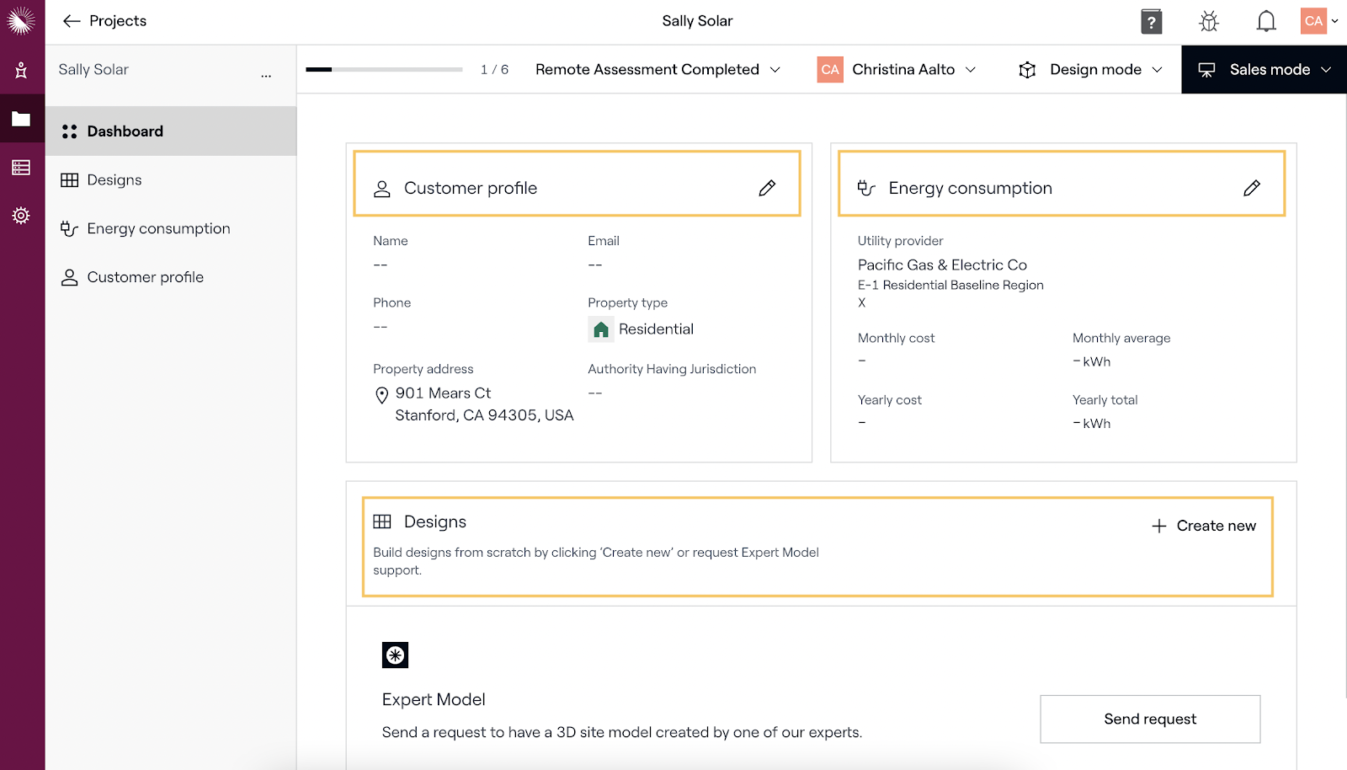Click the Expert Model heading
Image resolution: width=1347 pixels, height=770 pixels.
point(434,699)
